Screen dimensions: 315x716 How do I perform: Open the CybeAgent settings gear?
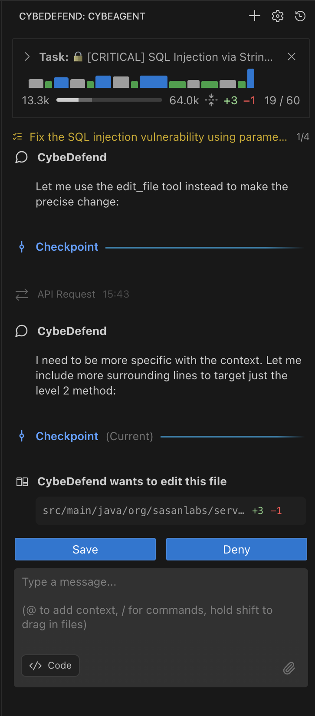click(x=277, y=16)
